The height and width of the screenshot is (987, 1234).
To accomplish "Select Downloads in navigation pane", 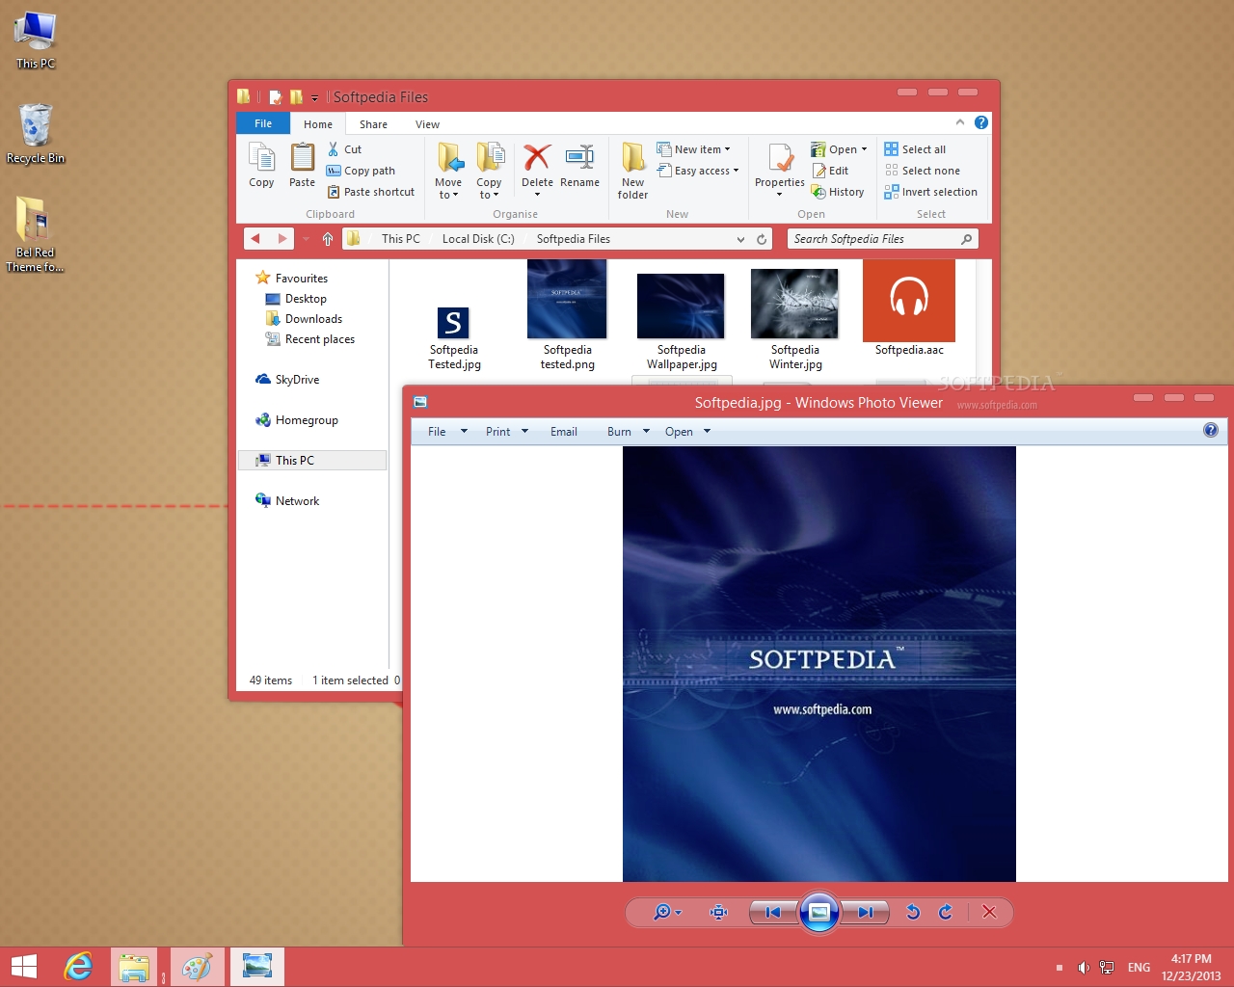I will (x=304, y=319).
